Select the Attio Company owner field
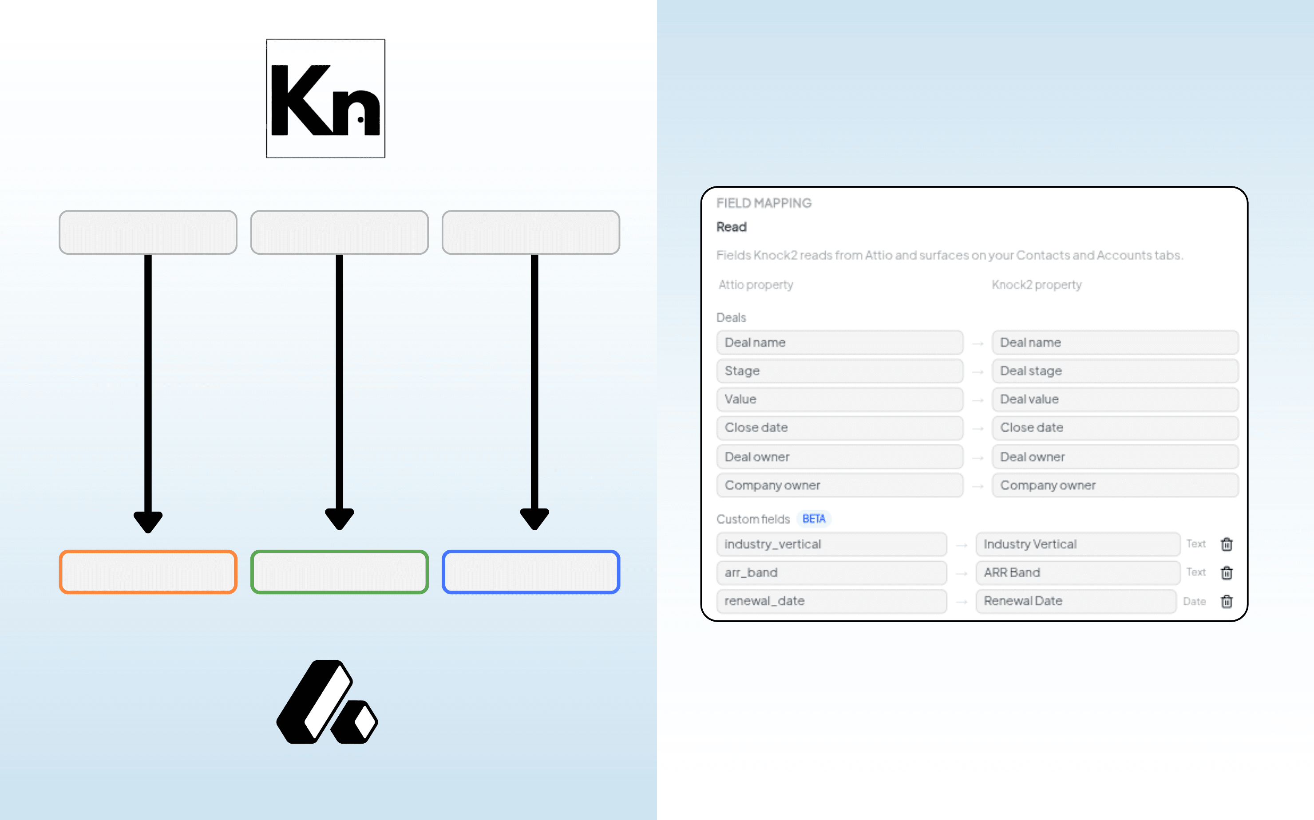Image resolution: width=1314 pixels, height=820 pixels. (839, 485)
